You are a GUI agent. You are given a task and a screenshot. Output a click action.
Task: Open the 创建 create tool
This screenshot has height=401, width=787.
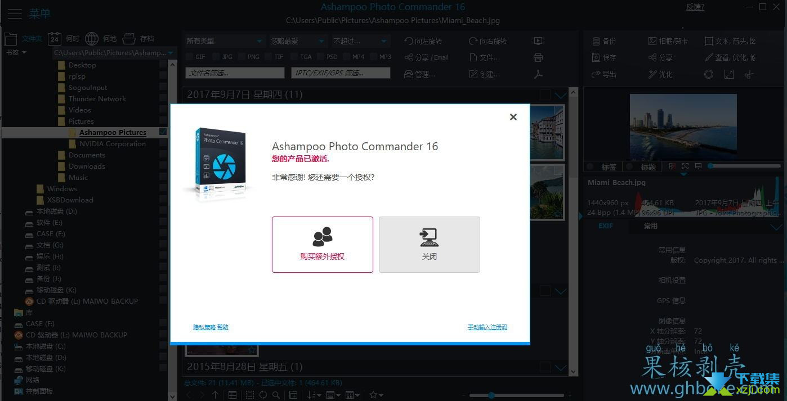click(x=484, y=74)
